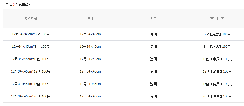Image resolution: width=244 pixels, height=106 pixels.
Task: Select the 12号34×45cm*5丝 100只 row
Action: (x=124, y=34)
